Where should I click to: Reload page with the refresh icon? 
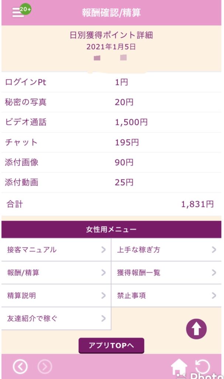pos(202,366)
